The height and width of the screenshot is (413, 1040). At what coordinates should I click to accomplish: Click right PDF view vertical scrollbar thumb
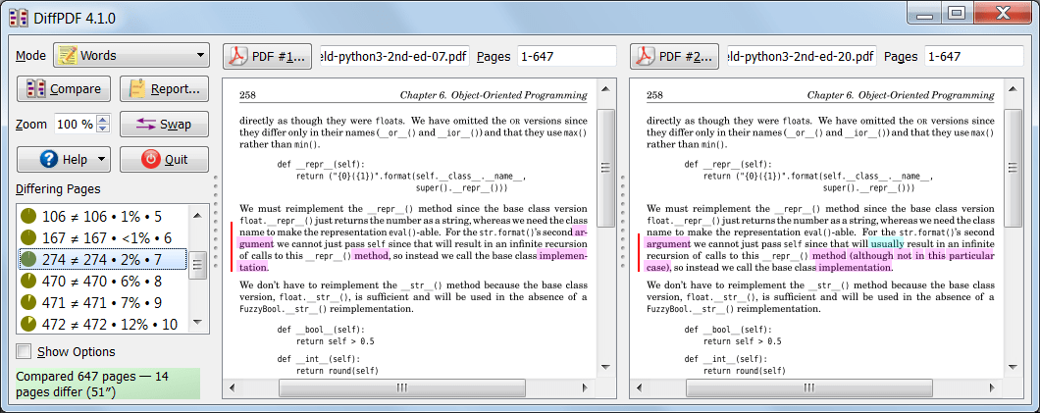point(1013,168)
